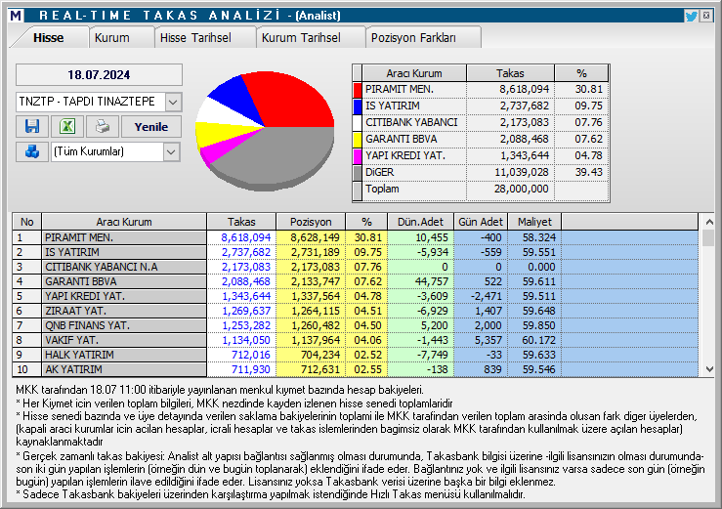Select the GARANTI BBVA row in the lower table

click(x=355, y=282)
